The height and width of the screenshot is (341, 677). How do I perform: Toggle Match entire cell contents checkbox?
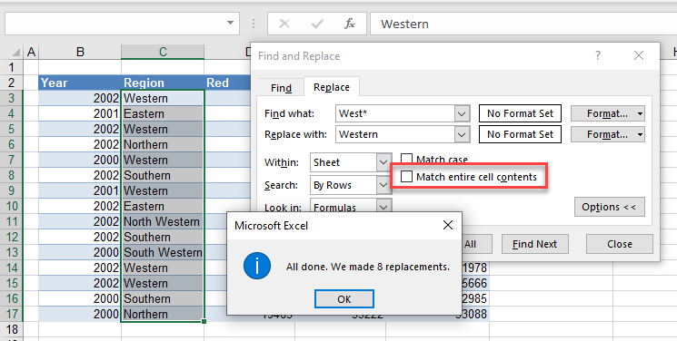(406, 176)
